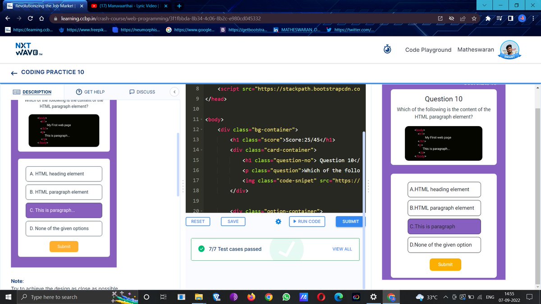Select 'A.HTML heading element' in output preview
Viewport: 541px width, 304px height.
(x=445, y=189)
